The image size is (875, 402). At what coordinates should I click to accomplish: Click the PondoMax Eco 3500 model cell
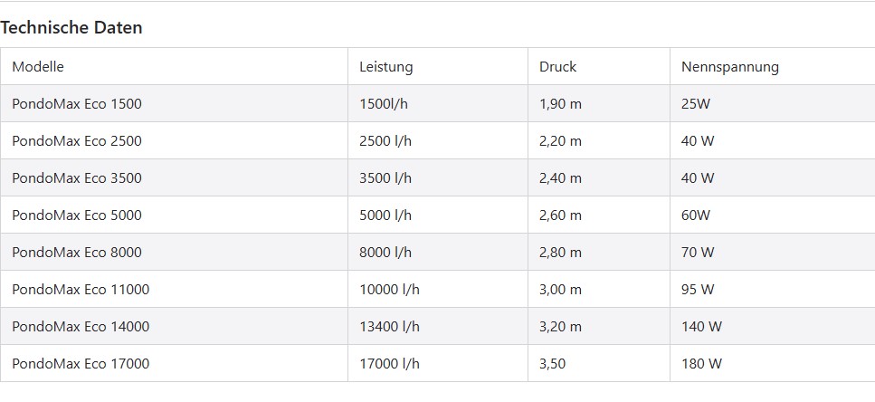click(x=77, y=178)
